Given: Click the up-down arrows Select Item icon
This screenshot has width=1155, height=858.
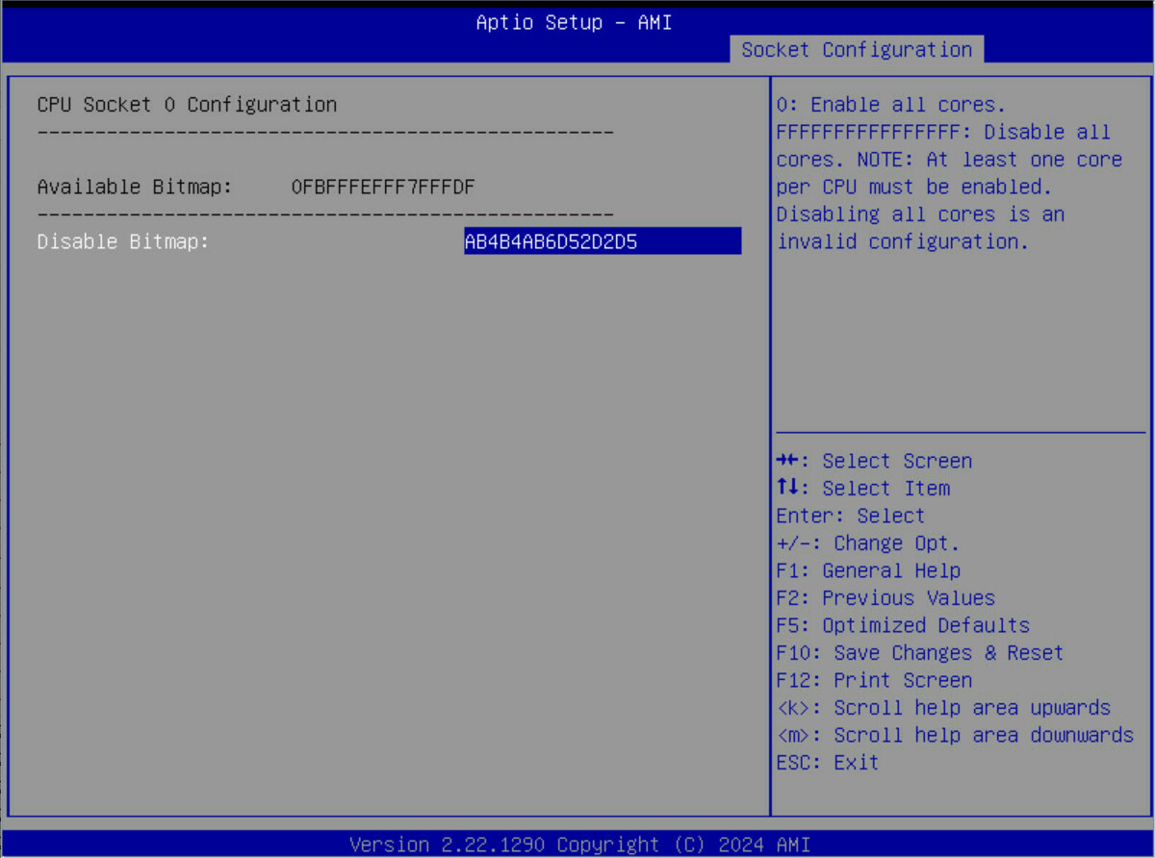Looking at the screenshot, I should click(788, 489).
